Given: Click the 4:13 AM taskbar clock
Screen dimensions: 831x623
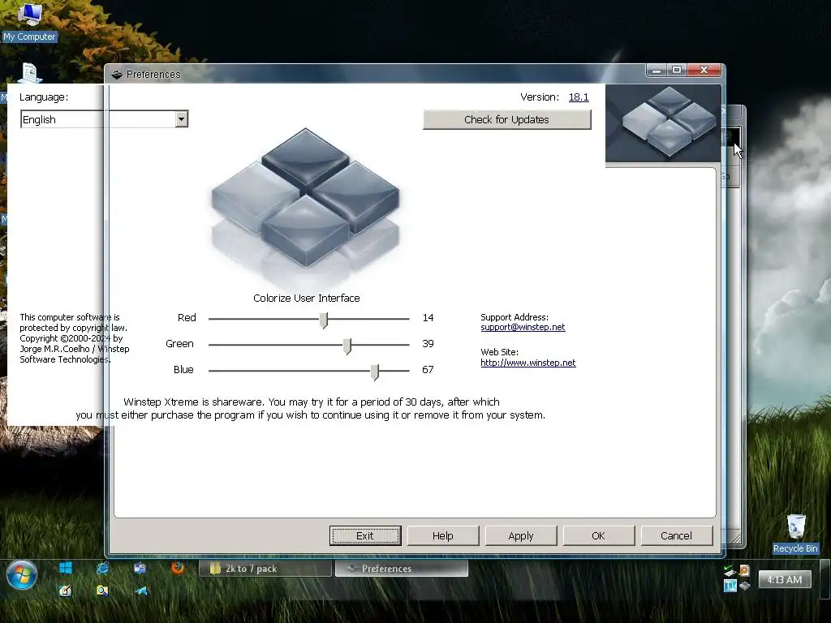Looking at the screenshot, I should click(x=785, y=579).
